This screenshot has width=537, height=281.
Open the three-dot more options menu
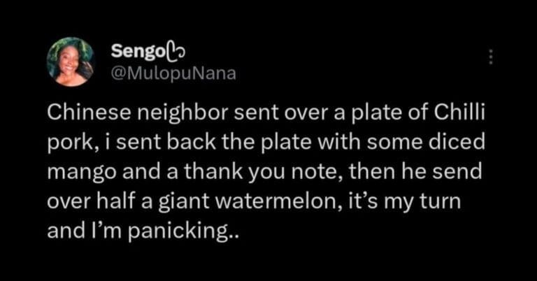pos(491,57)
